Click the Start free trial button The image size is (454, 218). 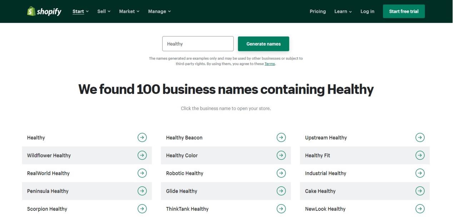[404, 11]
